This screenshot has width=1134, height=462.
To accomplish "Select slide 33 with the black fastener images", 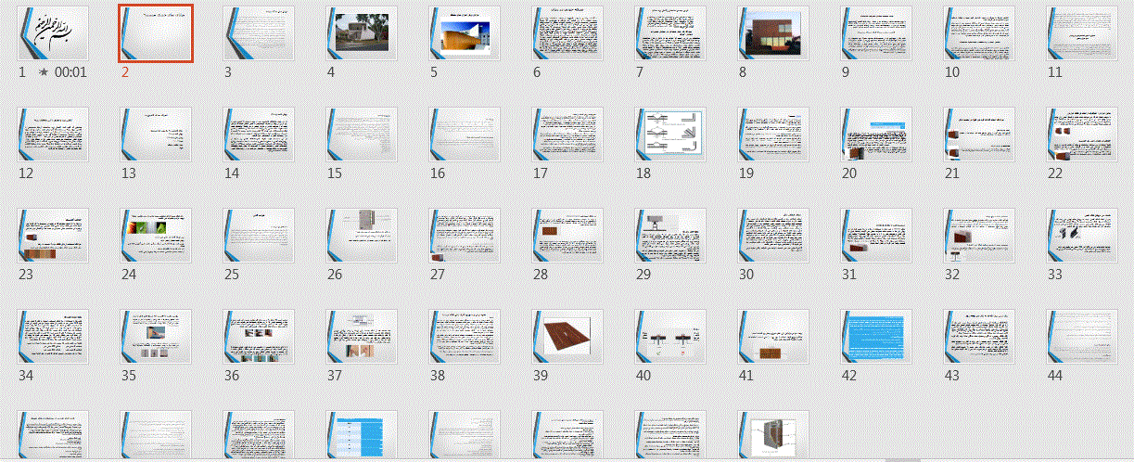I will pos(1081,235).
